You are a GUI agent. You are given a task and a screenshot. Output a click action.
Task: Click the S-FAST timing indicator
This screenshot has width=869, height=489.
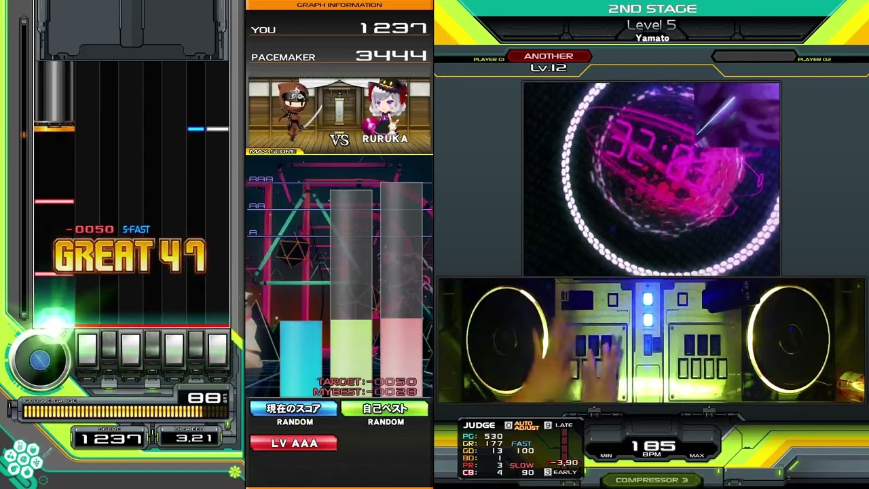(x=136, y=230)
